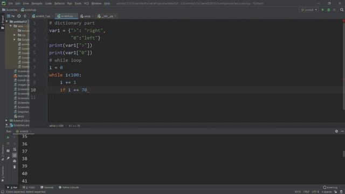Viewport: 345px width, 194px height.
Task: Open the TODO tool window
Action: [x=29, y=188]
